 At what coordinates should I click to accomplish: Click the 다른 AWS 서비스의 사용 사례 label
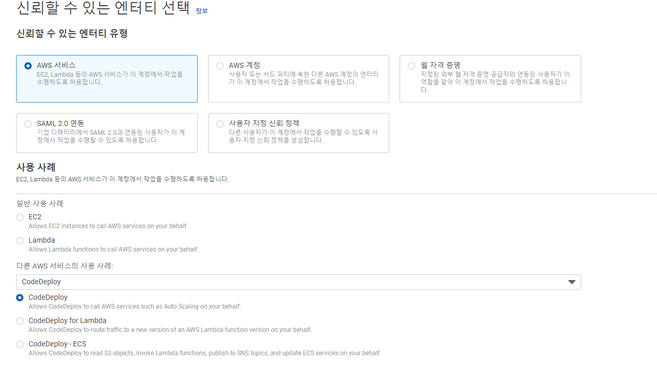point(65,266)
